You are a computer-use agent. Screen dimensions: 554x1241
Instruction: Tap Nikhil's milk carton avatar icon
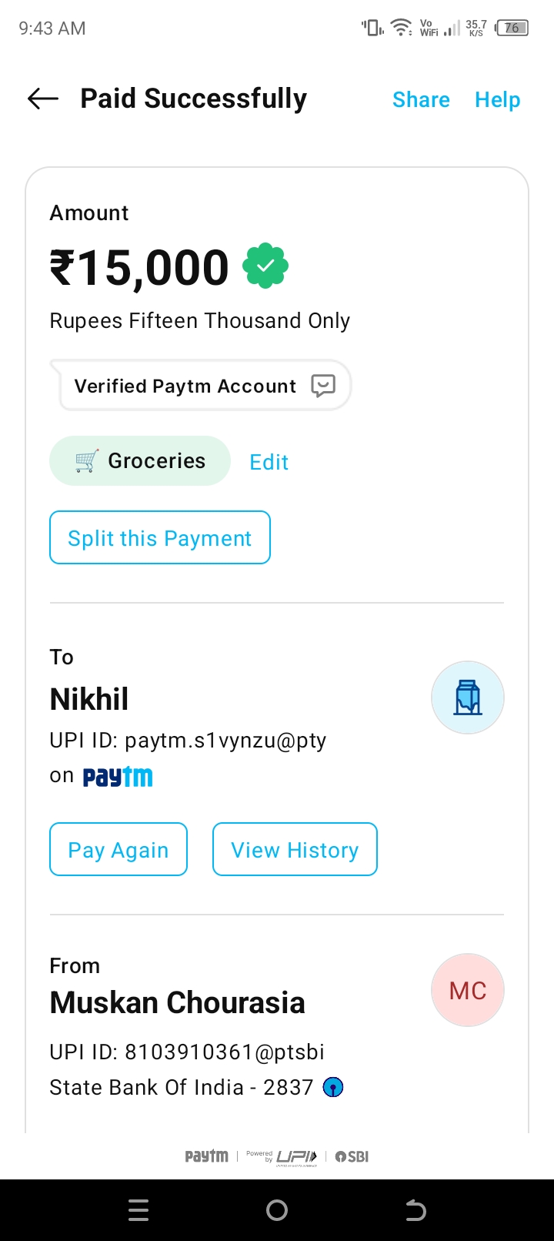(x=467, y=697)
